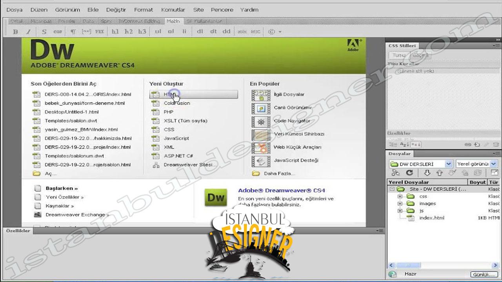This screenshot has width=502, height=282.
Task: Click the New CSS Rule icon
Action: point(477,145)
